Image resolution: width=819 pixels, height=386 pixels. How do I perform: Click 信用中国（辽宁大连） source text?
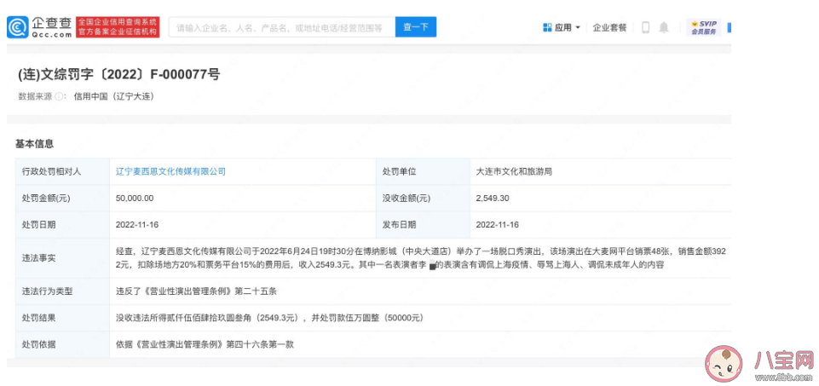pyautogui.click(x=113, y=96)
